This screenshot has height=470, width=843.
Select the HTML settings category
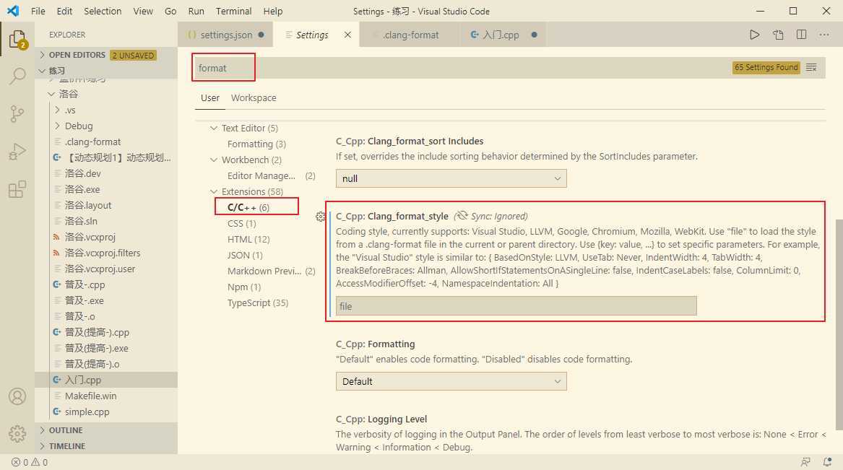pos(248,239)
